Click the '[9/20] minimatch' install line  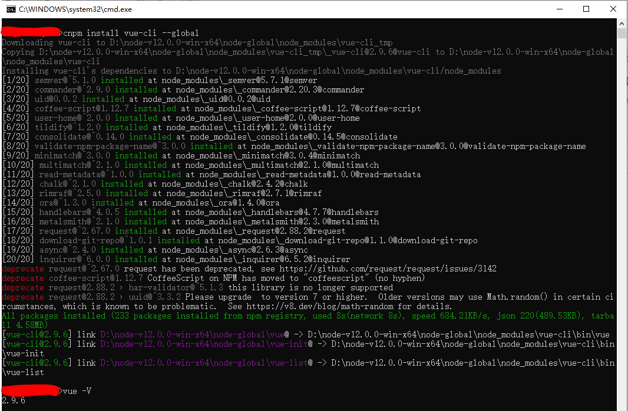click(181, 155)
